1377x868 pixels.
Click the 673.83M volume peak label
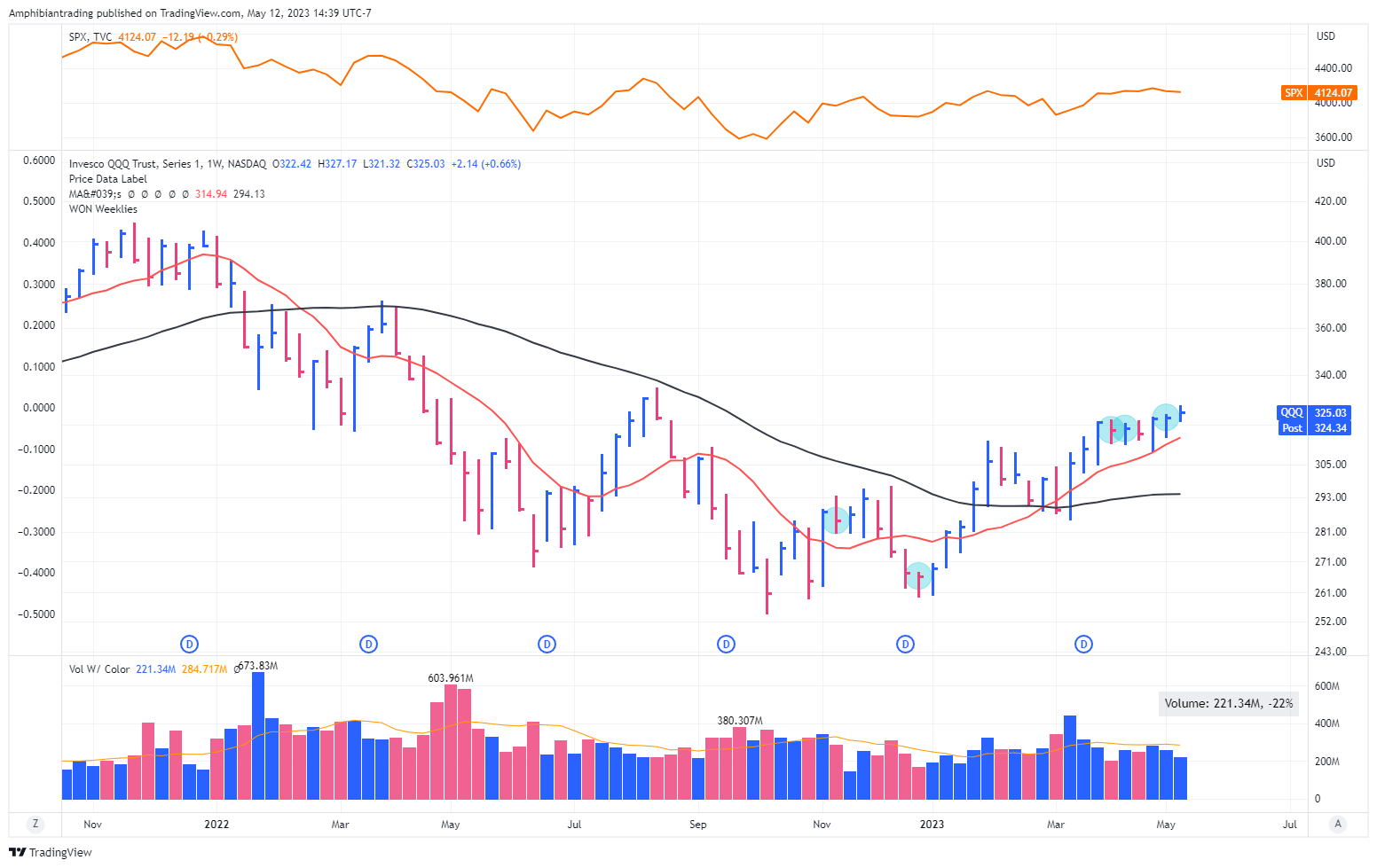(x=258, y=666)
